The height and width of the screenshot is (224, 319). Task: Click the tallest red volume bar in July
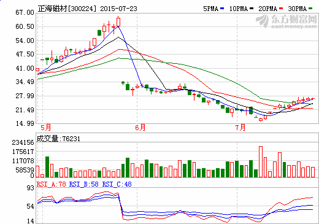coord(261,161)
